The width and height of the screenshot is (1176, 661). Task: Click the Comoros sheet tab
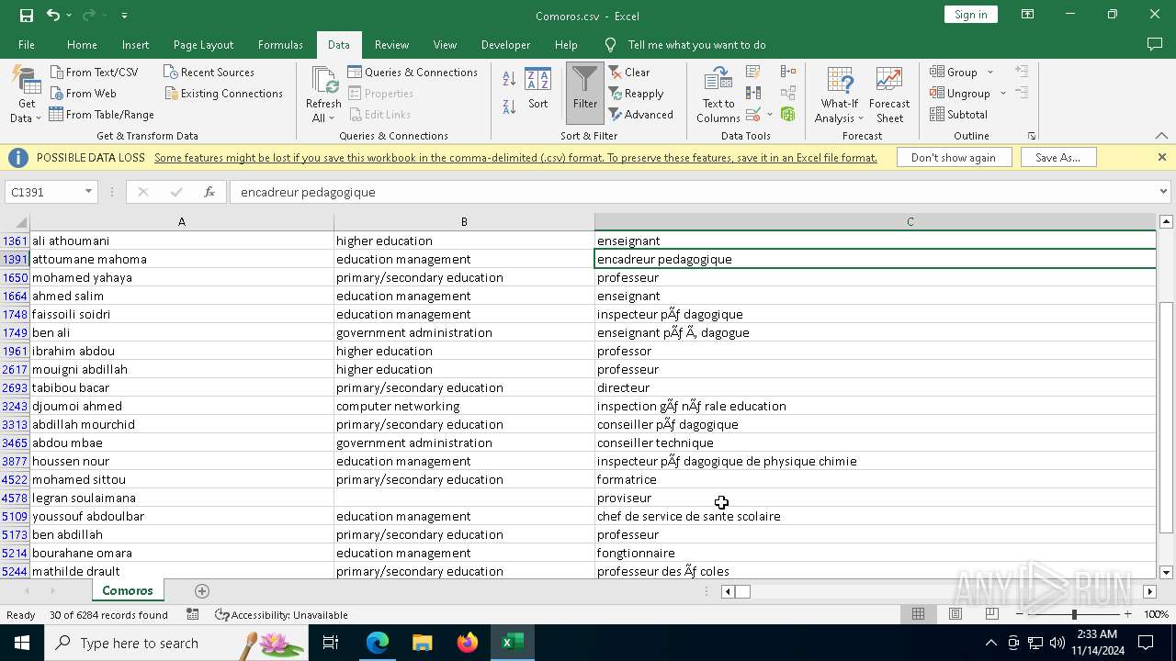tap(128, 590)
